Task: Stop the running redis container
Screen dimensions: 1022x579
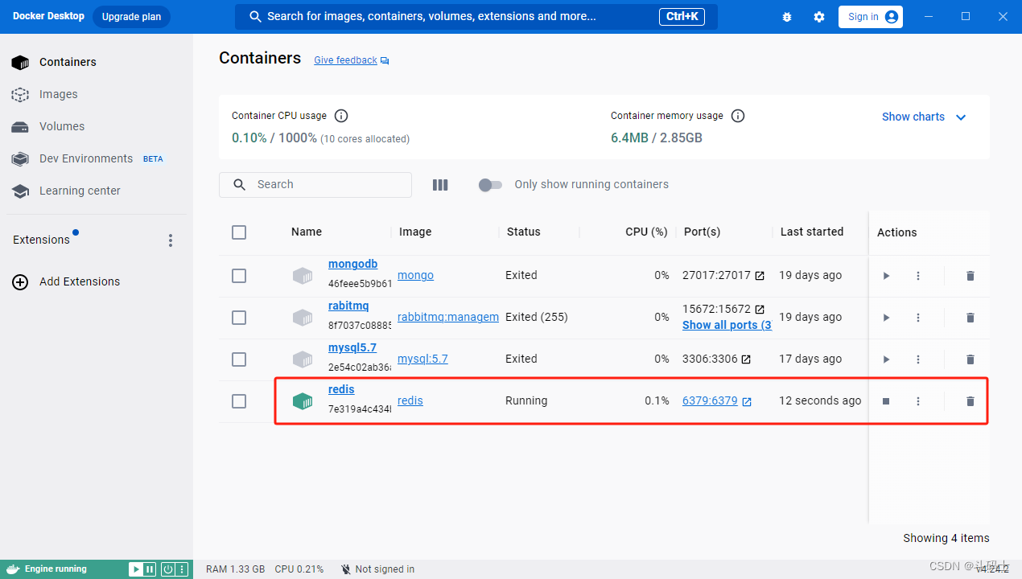Action: coord(886,401)
